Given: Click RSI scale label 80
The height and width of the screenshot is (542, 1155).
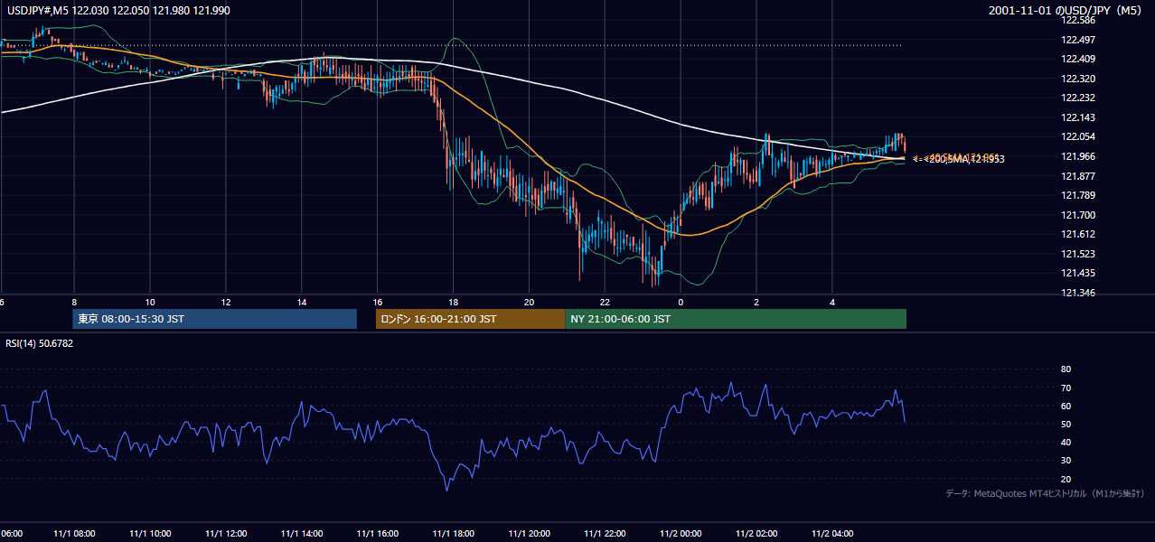Looking at the screenshot, I should 1066,369.
